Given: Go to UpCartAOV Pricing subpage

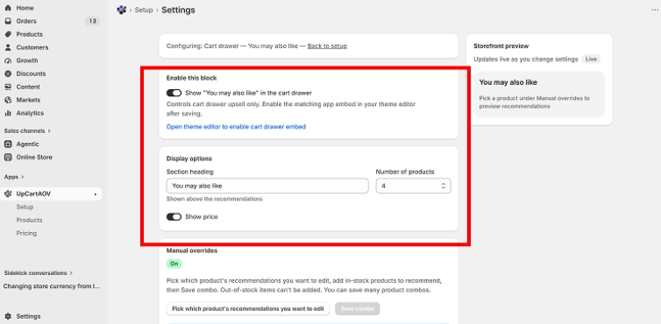Looking at the screenshot, I should (26, 233).
